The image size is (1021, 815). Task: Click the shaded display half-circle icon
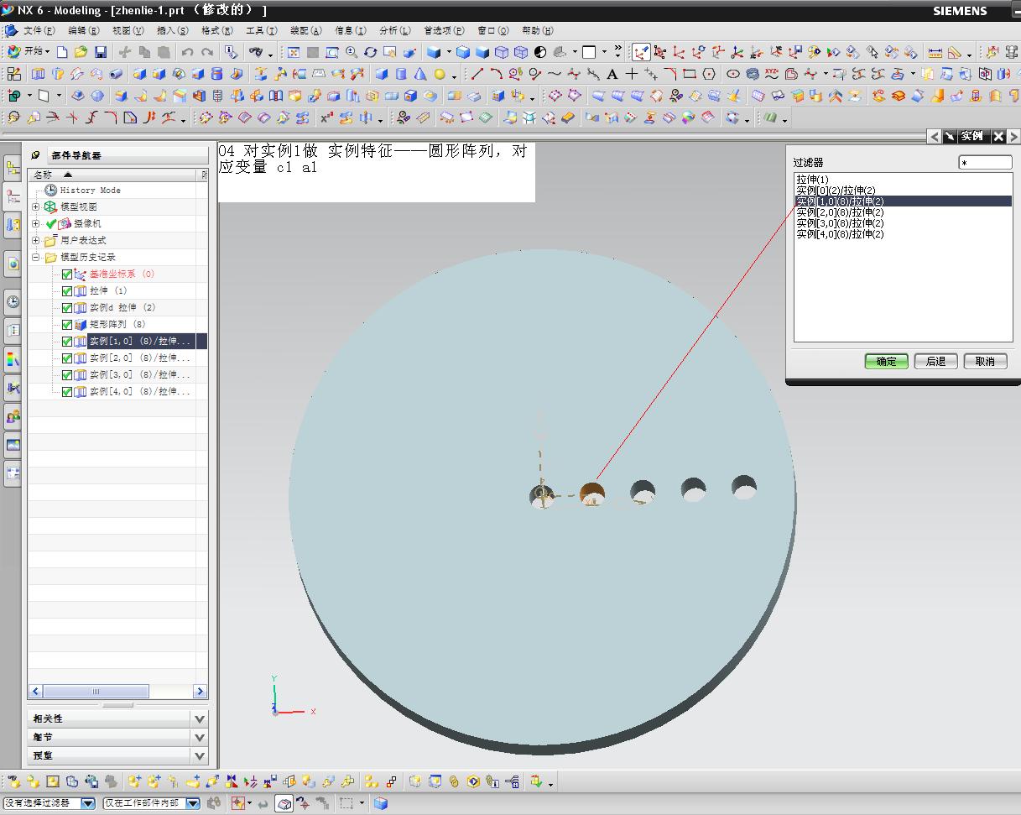coord(540,52)
